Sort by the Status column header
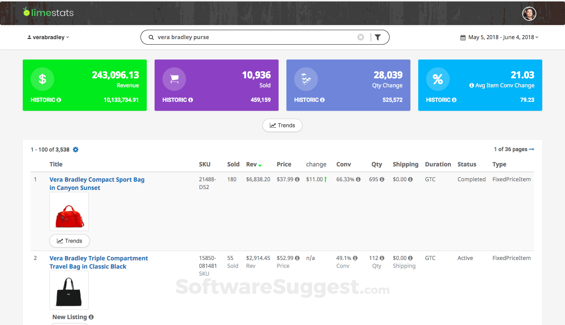Viewport: 565px width, 325px height. click(x=467, y=164)
